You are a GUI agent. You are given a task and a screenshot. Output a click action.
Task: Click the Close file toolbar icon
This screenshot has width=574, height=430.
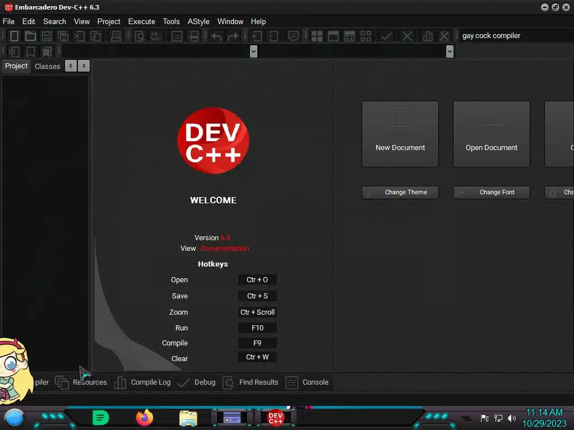tap(79, 36)
